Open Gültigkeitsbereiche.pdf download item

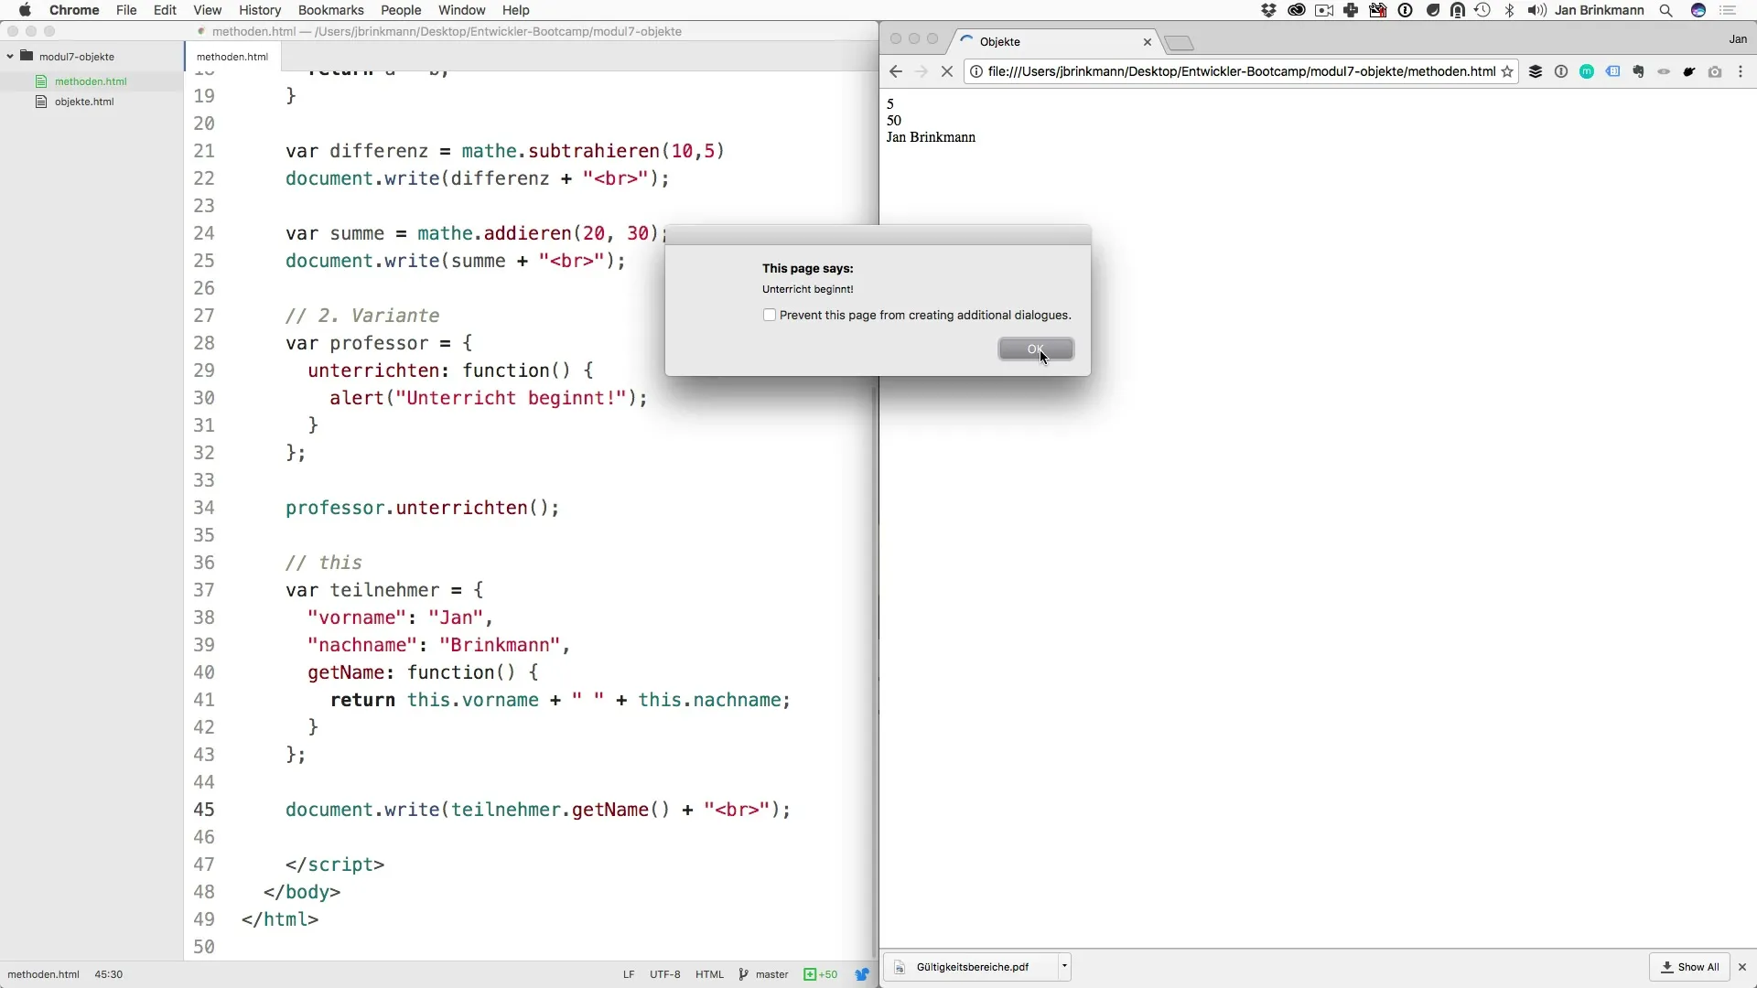[972, 967]
